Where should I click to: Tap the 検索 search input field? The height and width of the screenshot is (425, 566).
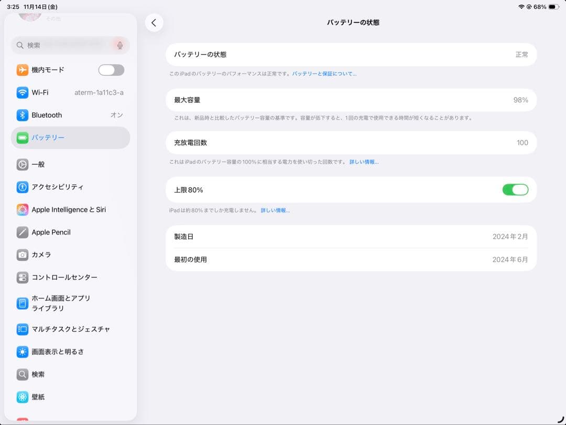coord(63,45)
